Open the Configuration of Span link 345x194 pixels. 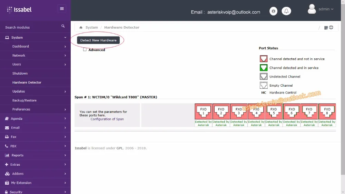click(107, 119)
